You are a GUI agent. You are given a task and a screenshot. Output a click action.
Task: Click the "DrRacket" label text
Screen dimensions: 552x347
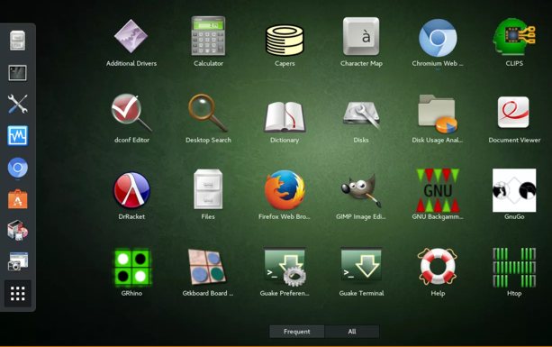[131, 216]
